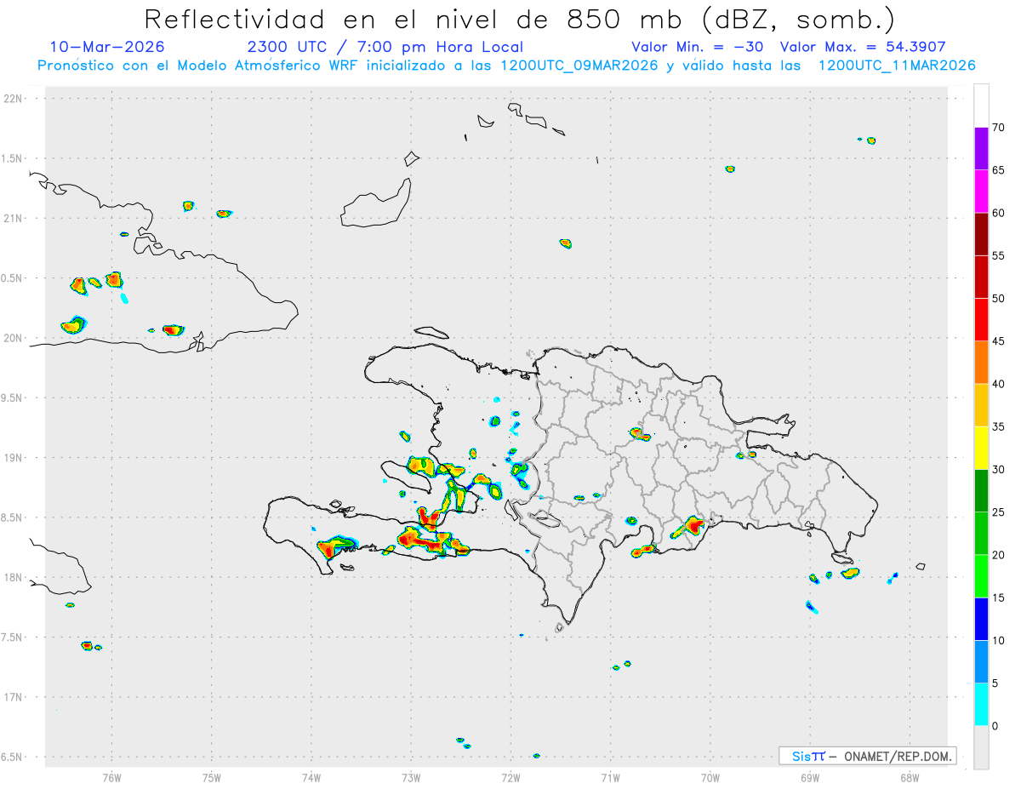Screen dimensions: 1021x789
Task: Click the 'SisTT - ONAMET/REP.DOM.' credit box
Action: click(x=867, y=756)
